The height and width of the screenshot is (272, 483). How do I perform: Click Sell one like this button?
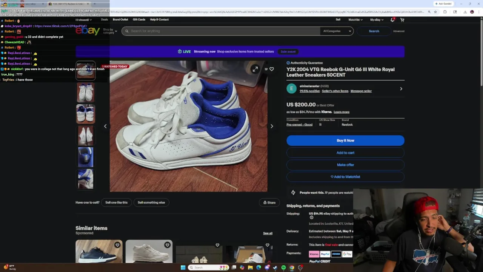[x=116, y=202]
